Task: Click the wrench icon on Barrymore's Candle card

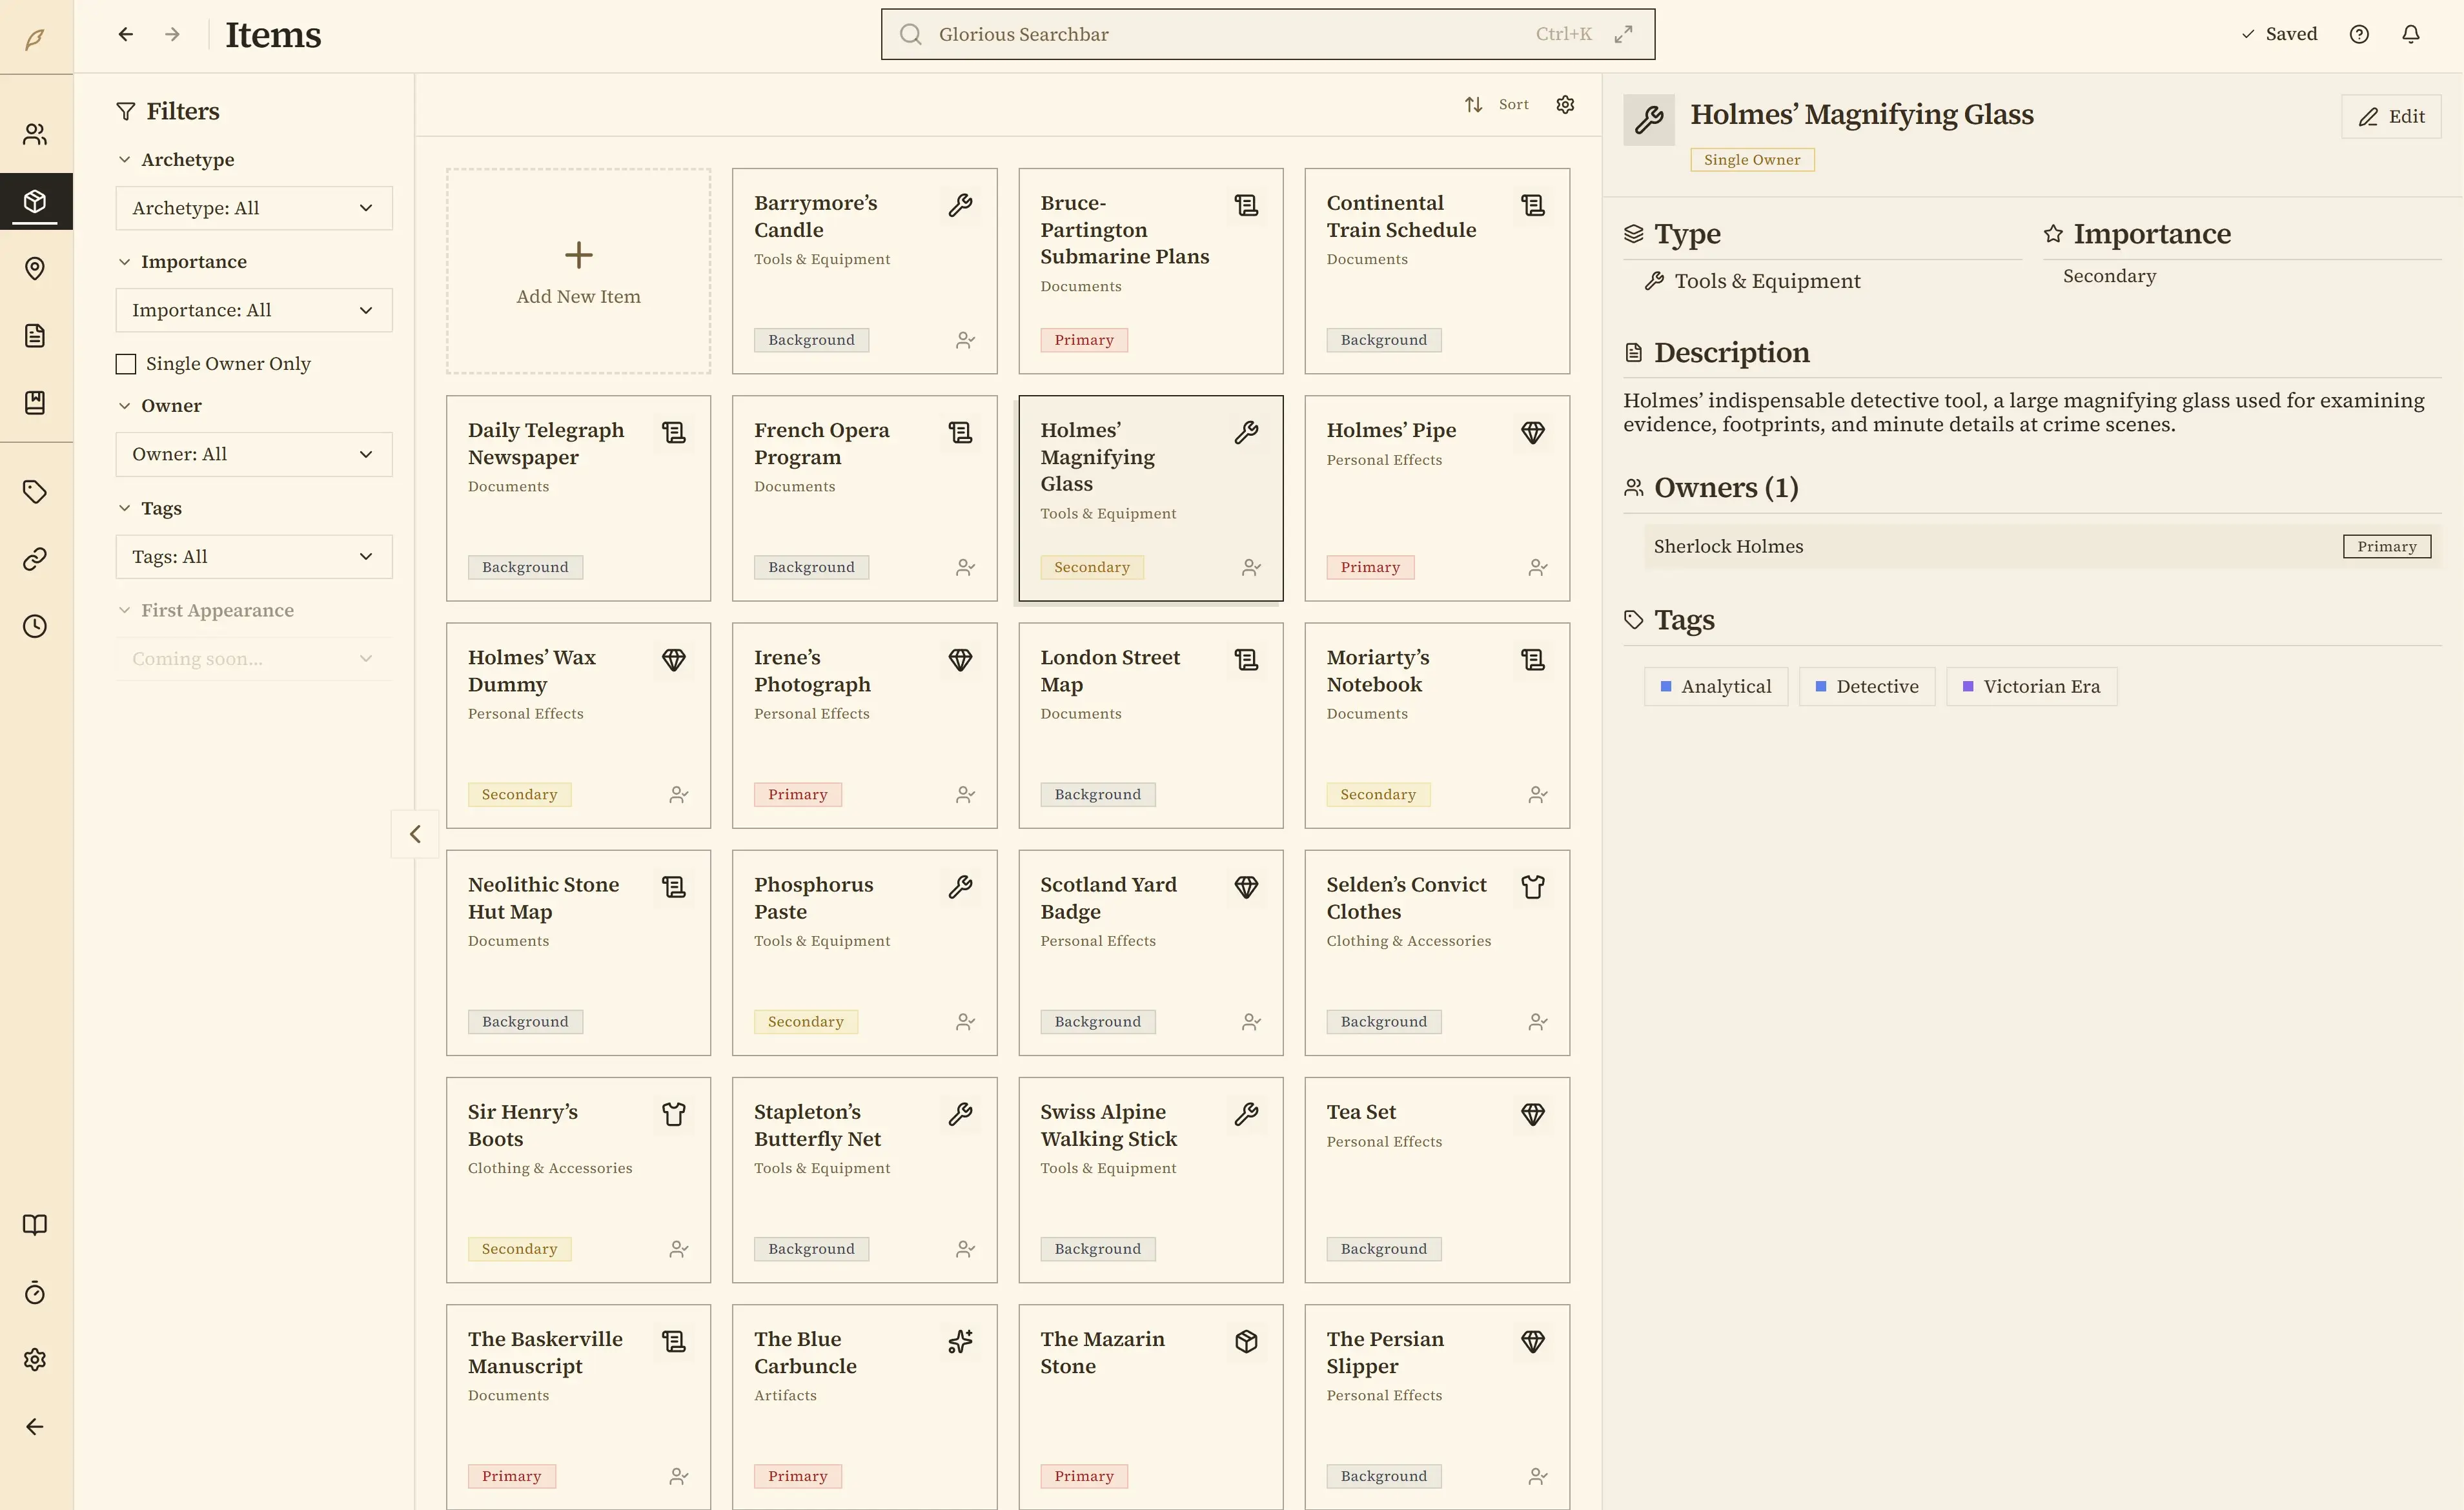Action: (x=960, y=204)
